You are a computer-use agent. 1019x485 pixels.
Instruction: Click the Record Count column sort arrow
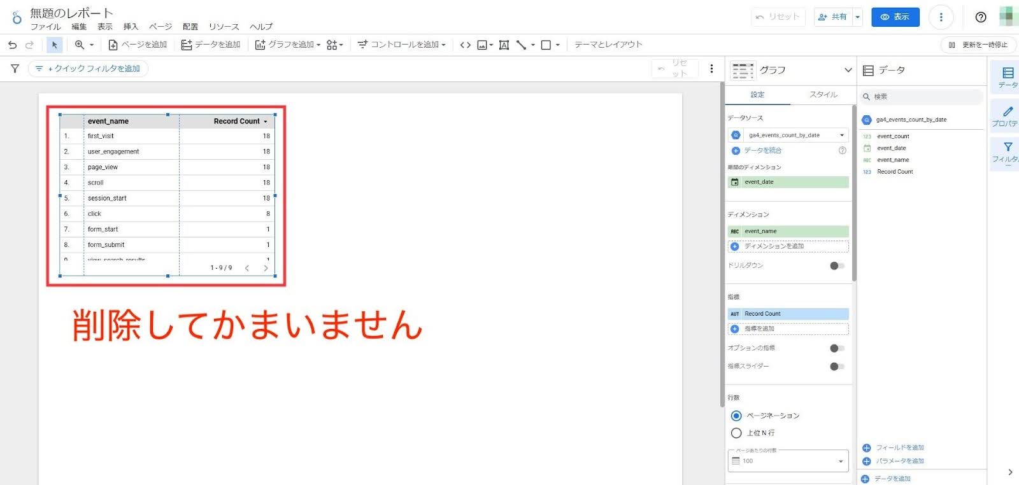(266, 122)
